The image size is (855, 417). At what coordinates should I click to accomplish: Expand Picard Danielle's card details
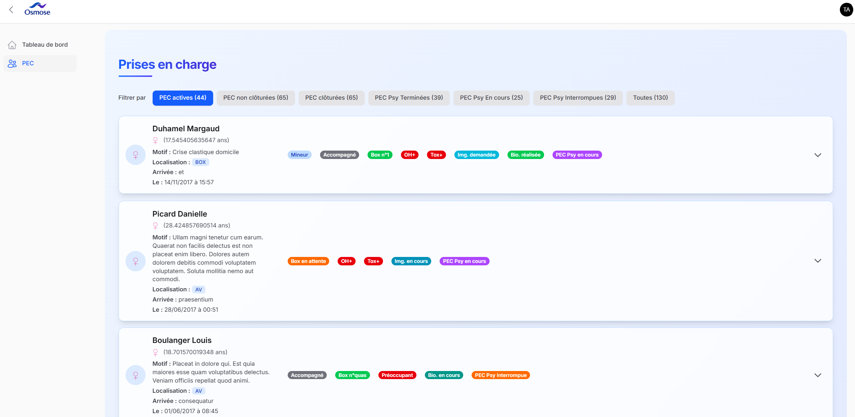[x=818, y=261]
